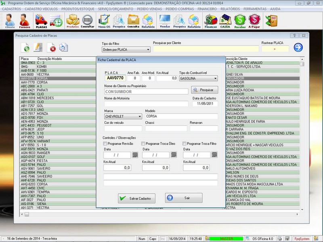Image resolution: width=323 pixels, height=242 pixels.
Task: Click the edit plate record icon
Action: point(38,48)
